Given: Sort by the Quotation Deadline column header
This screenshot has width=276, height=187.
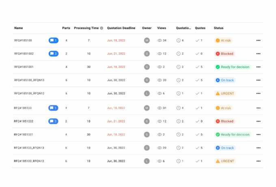Looking at the screenshot, I should point(121,28).
